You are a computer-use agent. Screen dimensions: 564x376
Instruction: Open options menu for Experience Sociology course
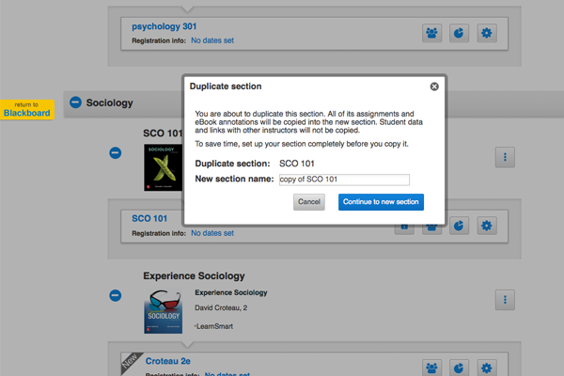click(505, 300)
